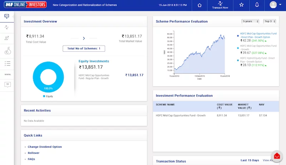
Task: Open notifications bell icon
Action: (x=257, y=5)
